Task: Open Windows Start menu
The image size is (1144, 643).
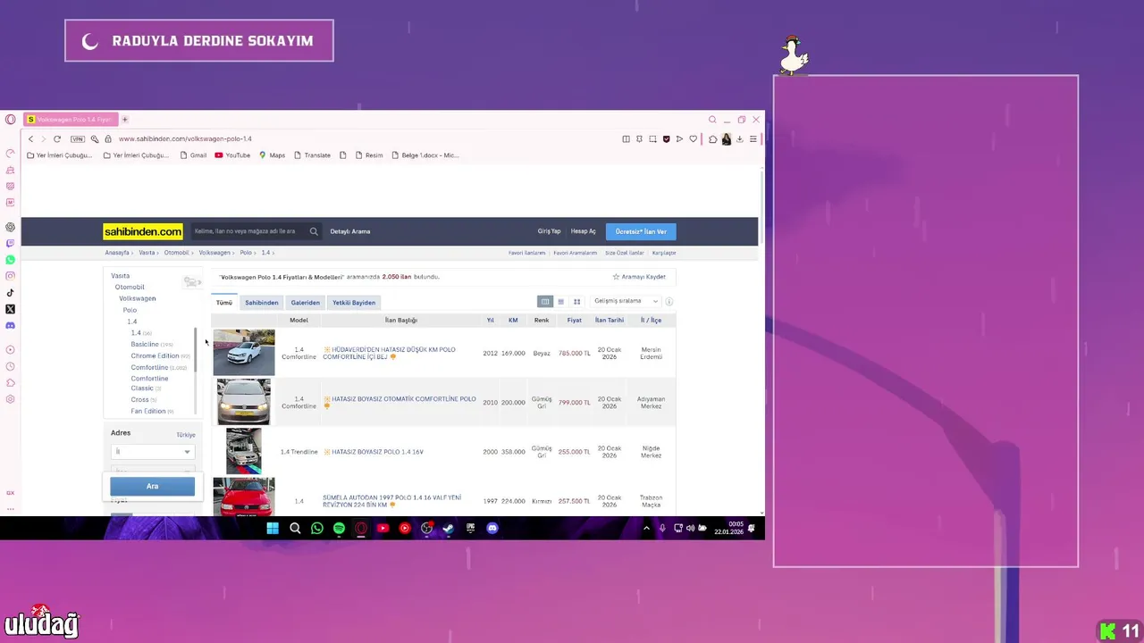Action: (273, 529)
